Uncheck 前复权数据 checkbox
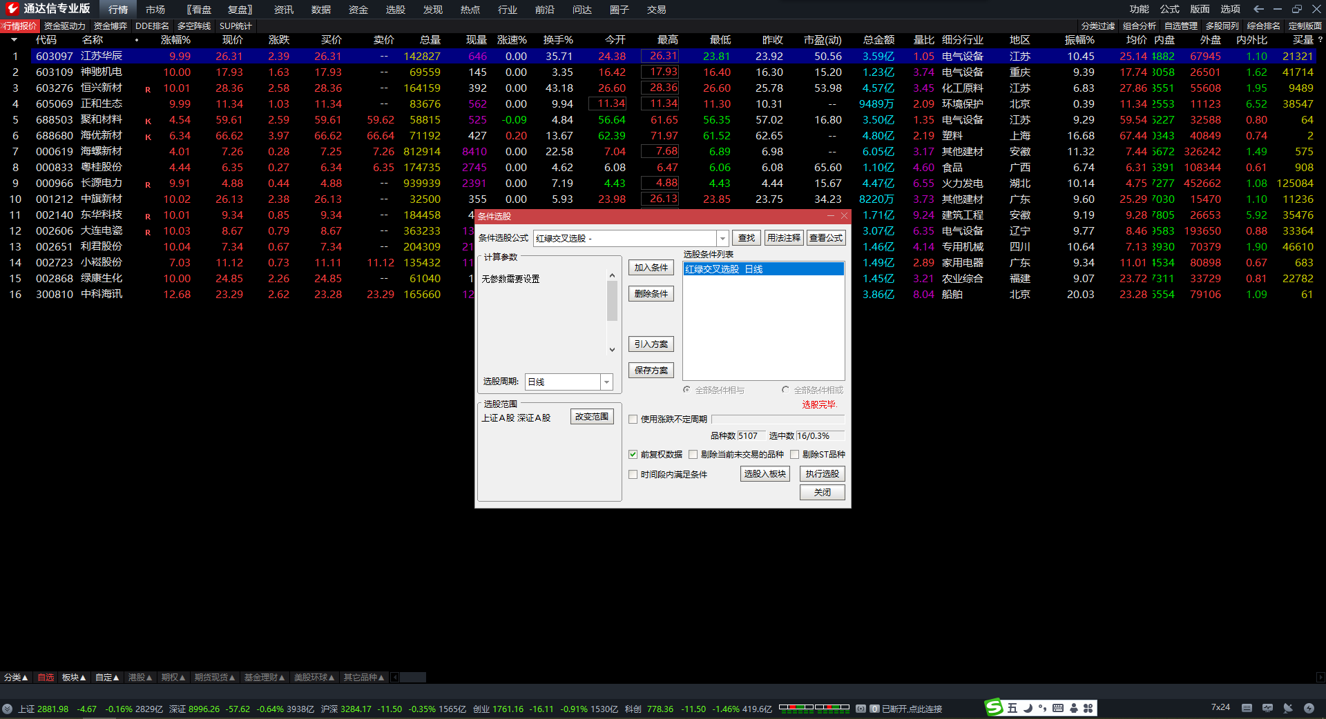The image size is (1326, 719). click(x=633, y=454)
